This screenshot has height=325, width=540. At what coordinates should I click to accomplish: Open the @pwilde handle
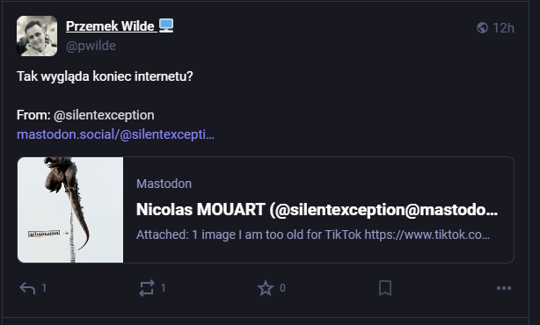[x=91, y=46]
